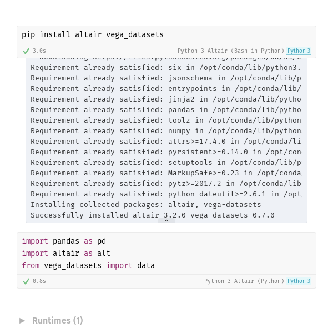Click the 0.8s execution time indicator
Image resolution: width=333 pixels, height=333 pixels.
[39, 281]
